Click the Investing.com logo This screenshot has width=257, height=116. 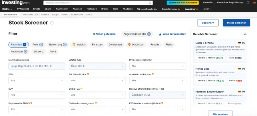pos(16,3)
